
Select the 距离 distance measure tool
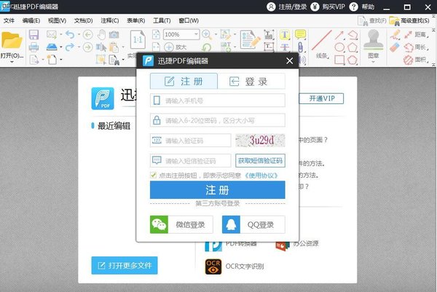416,35
